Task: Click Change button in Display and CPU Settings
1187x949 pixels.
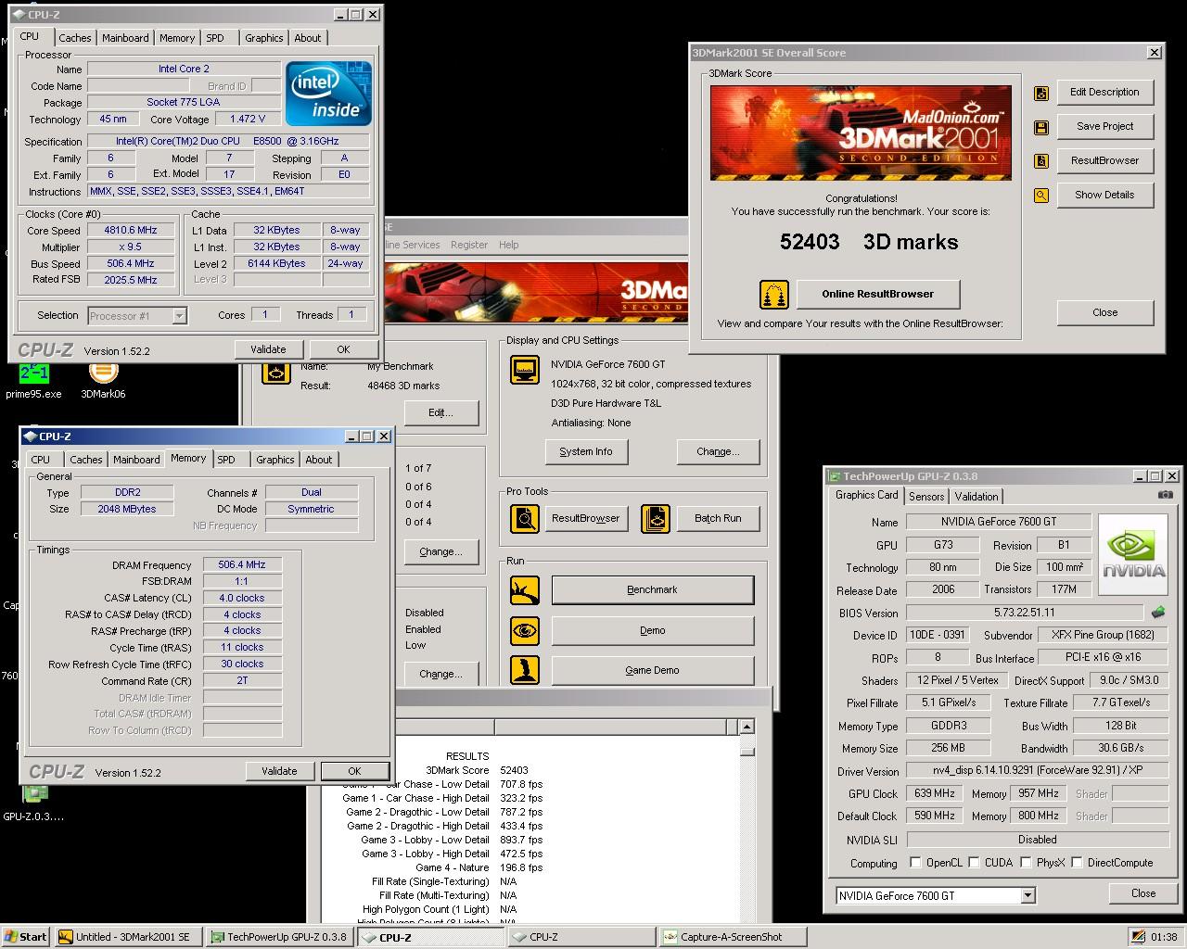Action: click(718, 452)
